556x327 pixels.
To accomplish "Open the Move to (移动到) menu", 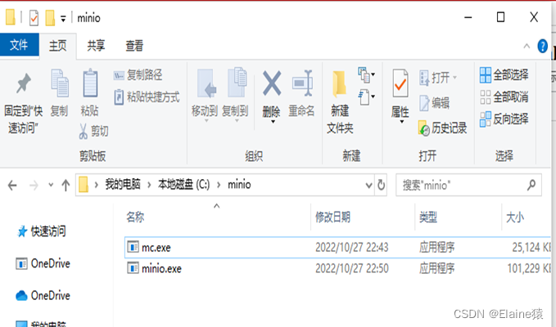I will (x=205, y=96).
